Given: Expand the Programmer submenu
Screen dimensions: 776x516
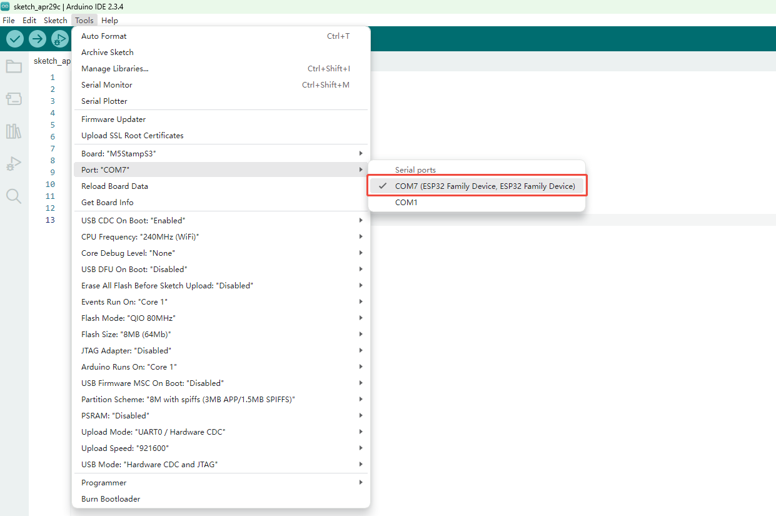Looking at the screenshot, I should [221, 483].
